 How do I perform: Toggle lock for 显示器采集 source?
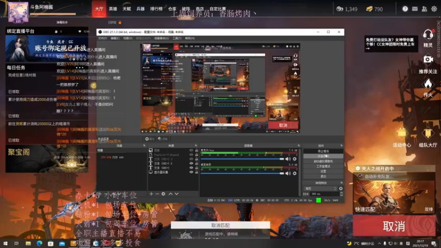[x=197, y=172]
